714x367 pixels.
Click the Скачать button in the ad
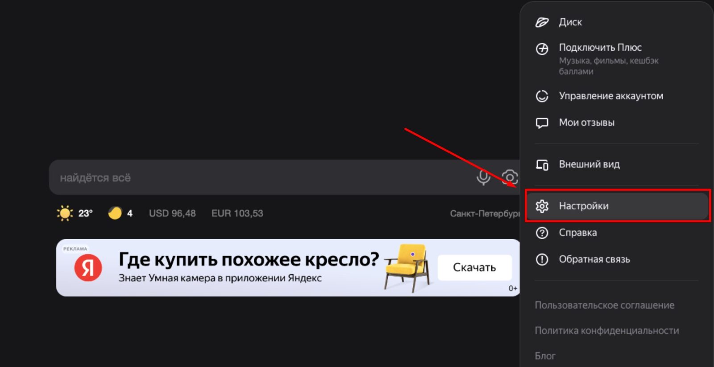tap(474, 267)
